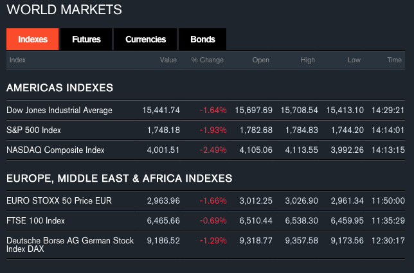The height and width of the screenshot is (273, 414).
Task: Select DAX high 9,357.58
Action: [x=301, y=240]
